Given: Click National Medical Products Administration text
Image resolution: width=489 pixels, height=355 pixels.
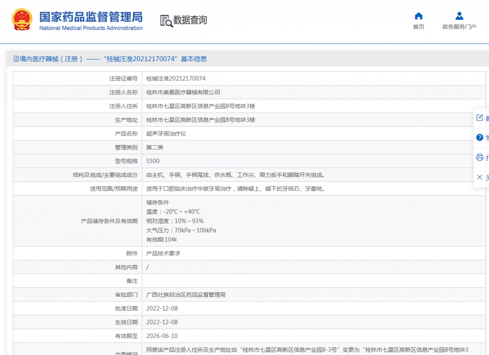Looking at the screenshot, I should pyautogui.click(x=91, y=28).
